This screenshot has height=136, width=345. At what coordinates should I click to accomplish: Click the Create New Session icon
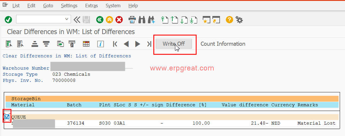[x=206, y=20]
